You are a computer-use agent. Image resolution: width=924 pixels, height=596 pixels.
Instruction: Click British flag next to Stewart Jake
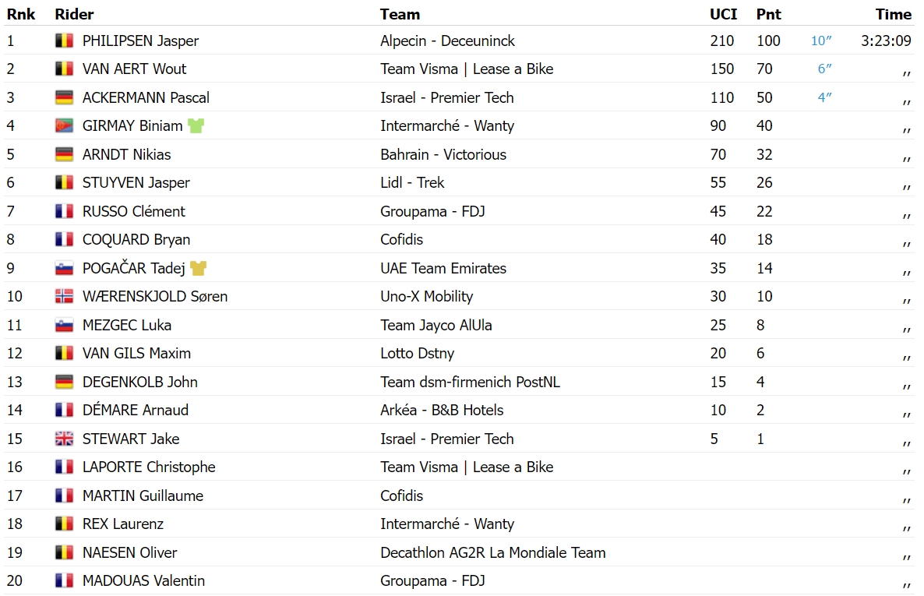[x=64, y=439]
